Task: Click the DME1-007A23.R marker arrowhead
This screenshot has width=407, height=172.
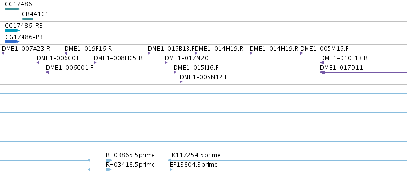Action: click(x=3, y=53)
